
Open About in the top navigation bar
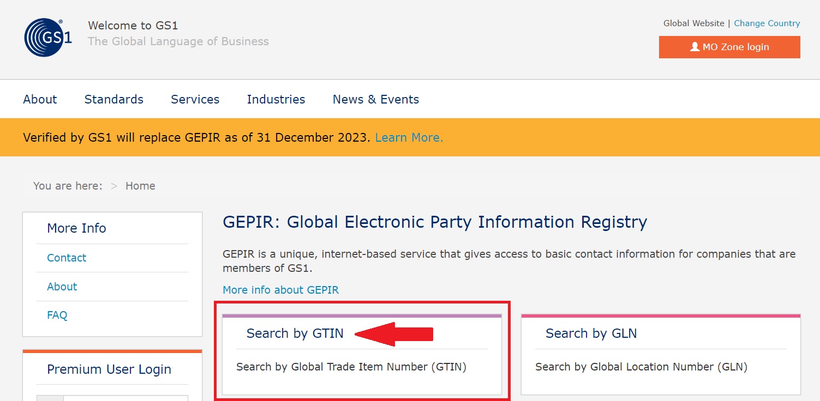(40, 99)
